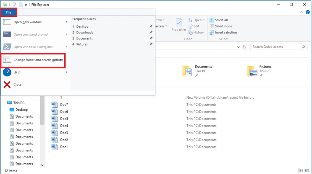Screen dimensions: 312x174
Task: Select the Doc5 Word file
Action: [x=59, y=119]
